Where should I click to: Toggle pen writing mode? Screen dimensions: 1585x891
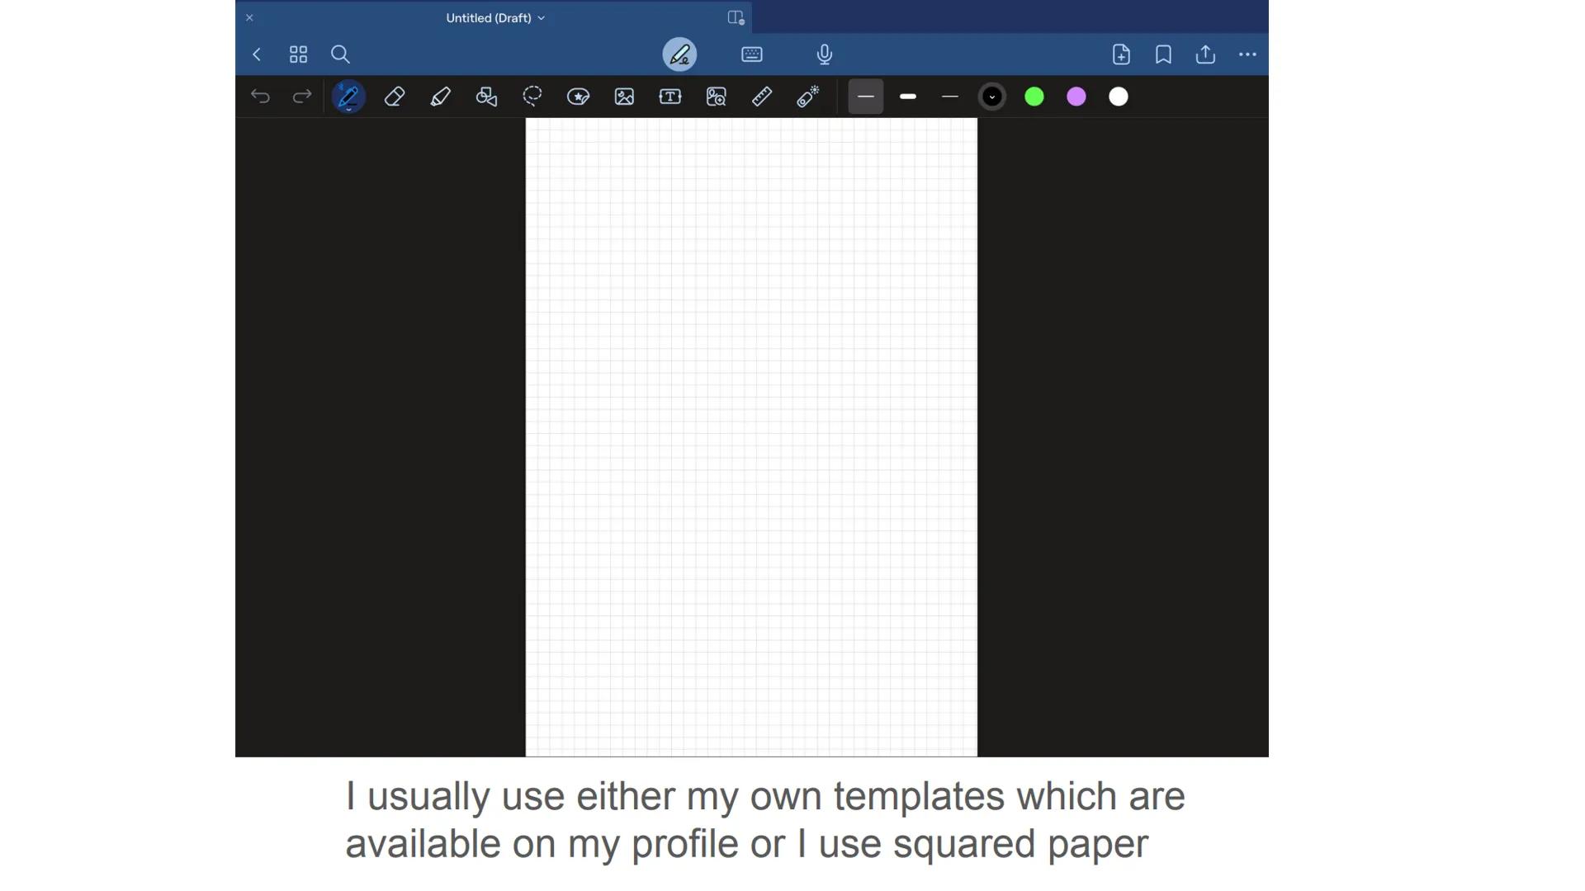click(679, 54)
